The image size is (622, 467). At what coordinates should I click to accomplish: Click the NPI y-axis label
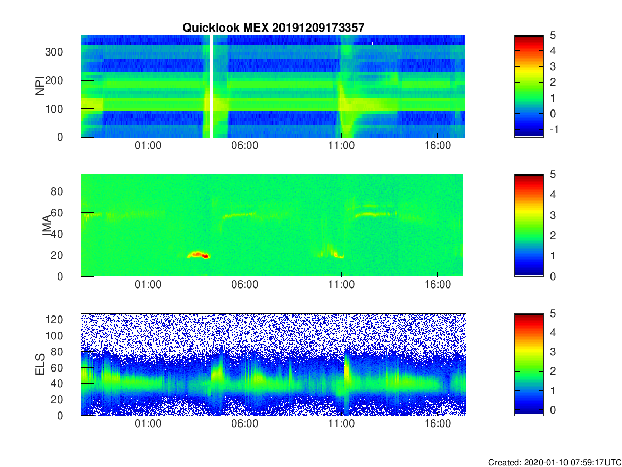[x=39, y=86]
